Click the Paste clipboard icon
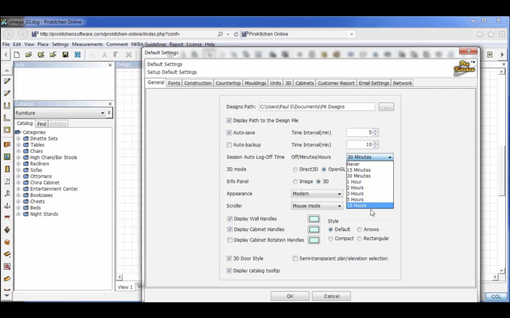 116,54
